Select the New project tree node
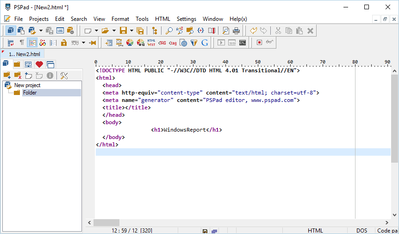Viewport: 399px width, 234px height. 27,85
